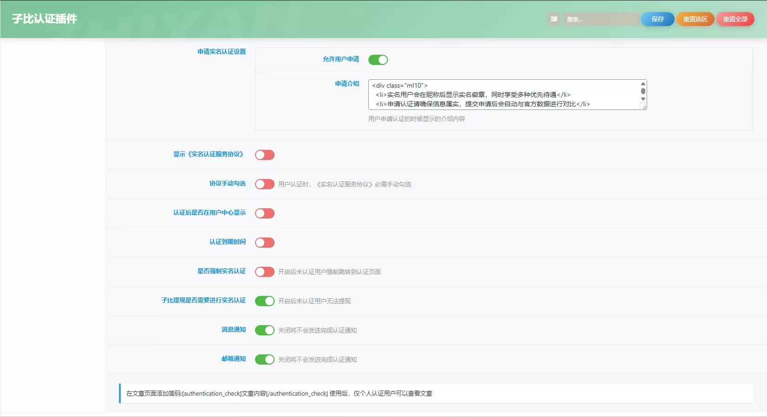Viewport: 767px width, 417px height.
Task: Click the 申请介绍 scroll down arrow
Action: 643,99
